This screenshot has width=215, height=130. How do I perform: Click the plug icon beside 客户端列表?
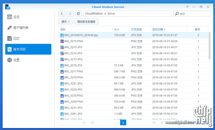point(9,28)
